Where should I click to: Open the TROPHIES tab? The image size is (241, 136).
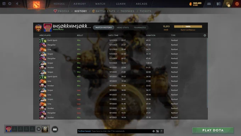(128, 11)
